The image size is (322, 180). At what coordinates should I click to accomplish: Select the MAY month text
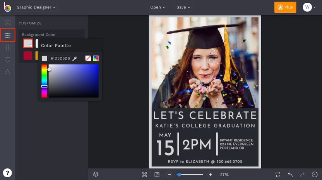pos(165,135)
